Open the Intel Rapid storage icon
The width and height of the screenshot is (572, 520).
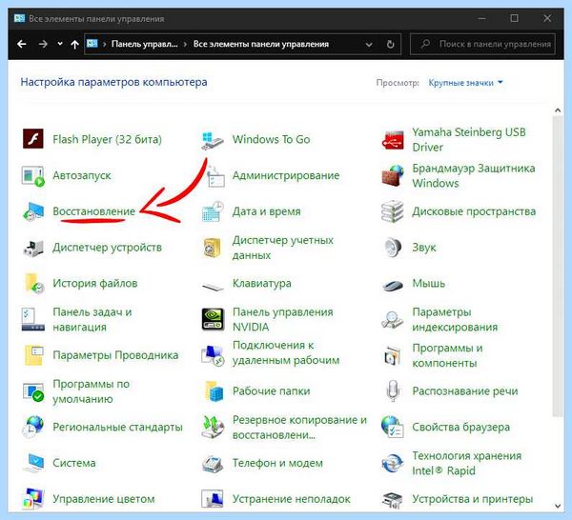[393, 463]
